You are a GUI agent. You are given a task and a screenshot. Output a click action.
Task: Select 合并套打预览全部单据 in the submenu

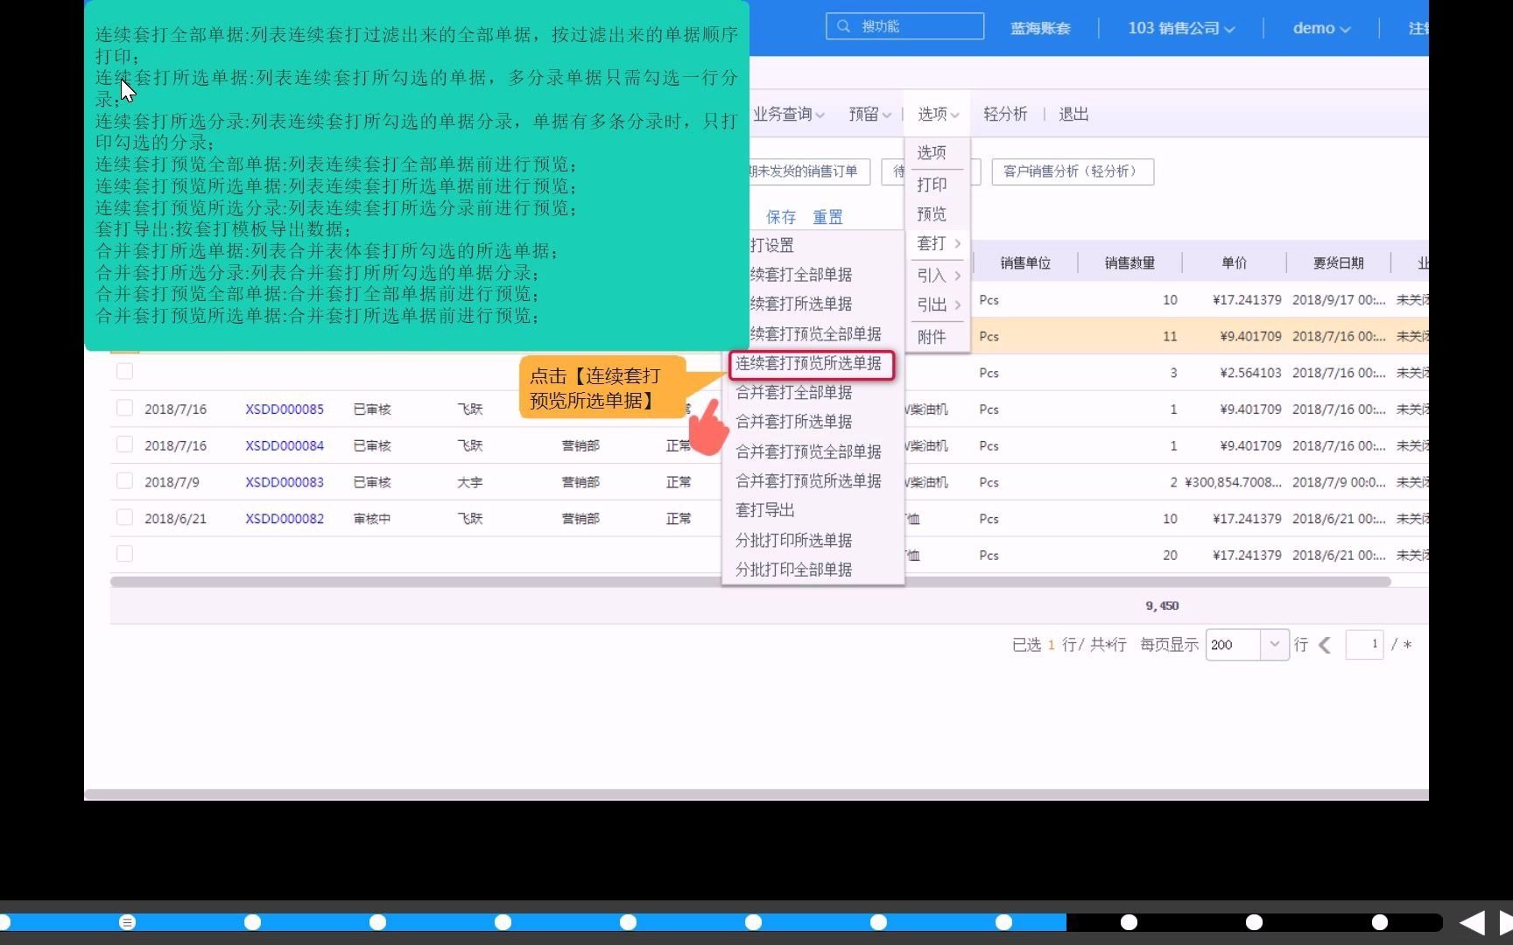(x=808, y=451)
